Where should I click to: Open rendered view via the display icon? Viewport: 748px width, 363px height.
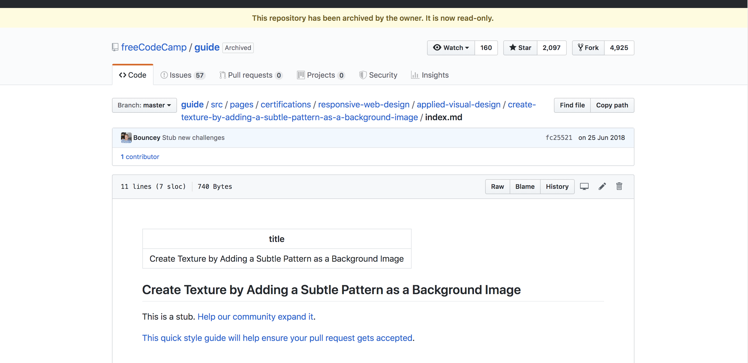pyautogui.click(x=584, y=187)
